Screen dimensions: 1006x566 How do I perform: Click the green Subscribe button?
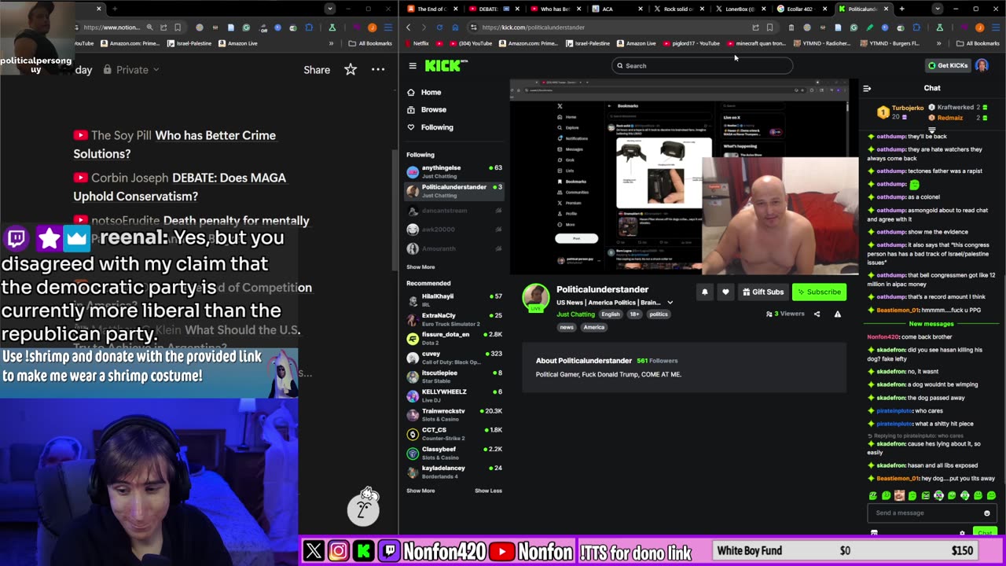(819, 292)
